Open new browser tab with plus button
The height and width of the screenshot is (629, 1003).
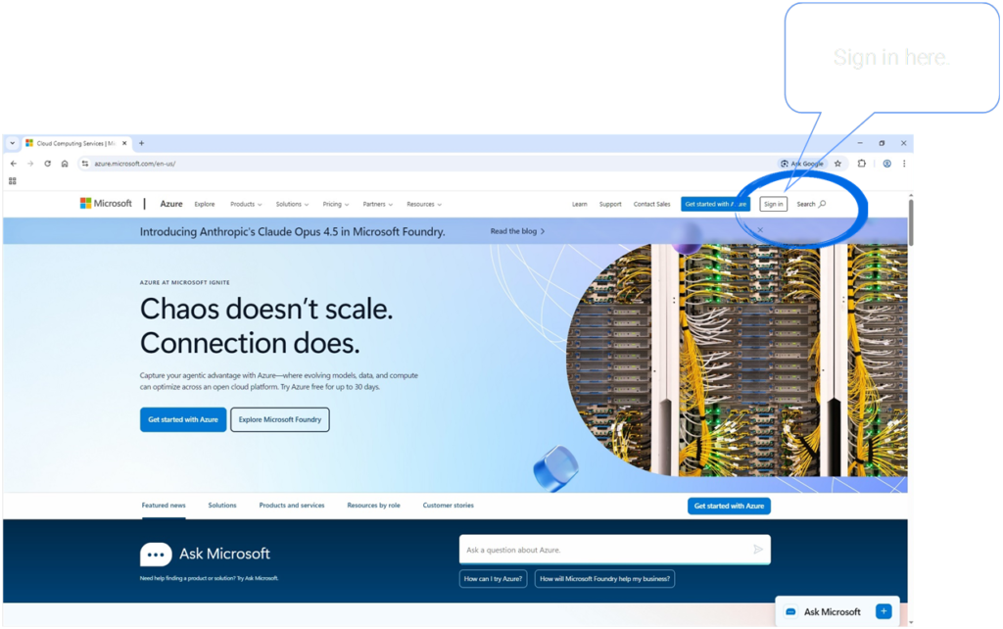click(x=141, y=143)
